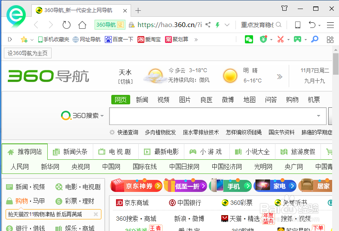Image resolution: width=339 pixels, height=231 pixels.
Task: Open 聚划算 bookmark
Action: (177, 40)
